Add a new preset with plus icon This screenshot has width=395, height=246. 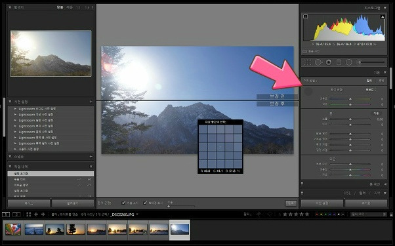point(91,102)
